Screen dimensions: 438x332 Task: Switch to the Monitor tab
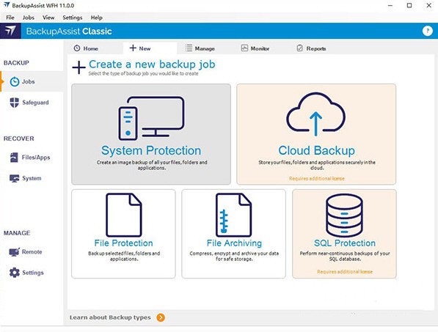click(255, 48)
